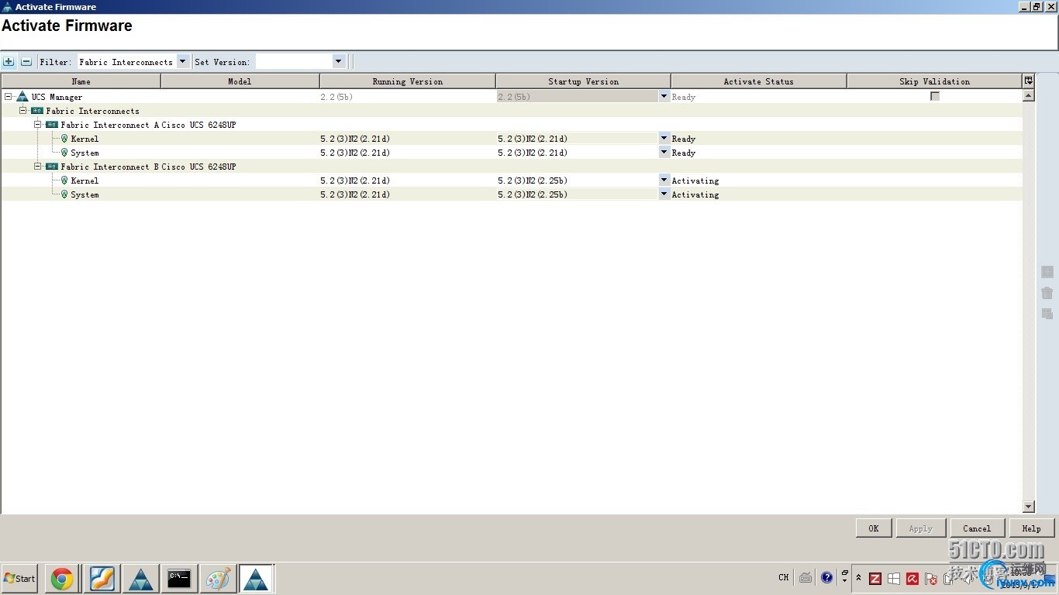Click the vertical scrollbar down arrow
The image size is (1059, 595).
(1028, 506)
